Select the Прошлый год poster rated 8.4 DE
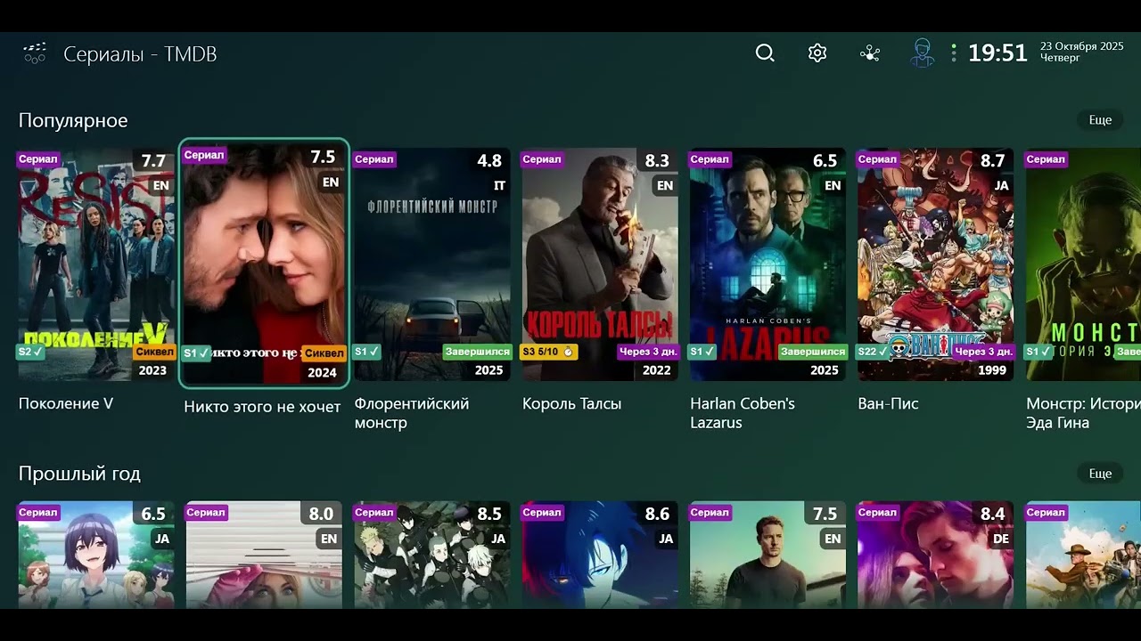 click(x=936, y=555)
